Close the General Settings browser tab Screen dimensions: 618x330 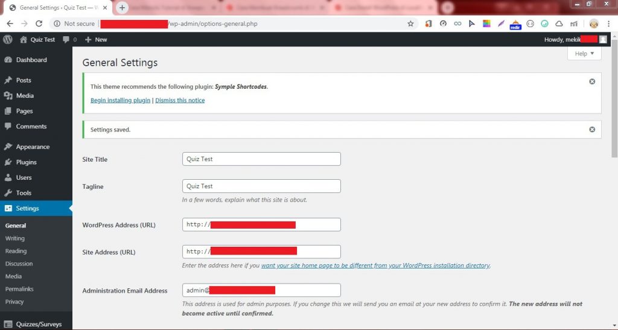[105, 7]
